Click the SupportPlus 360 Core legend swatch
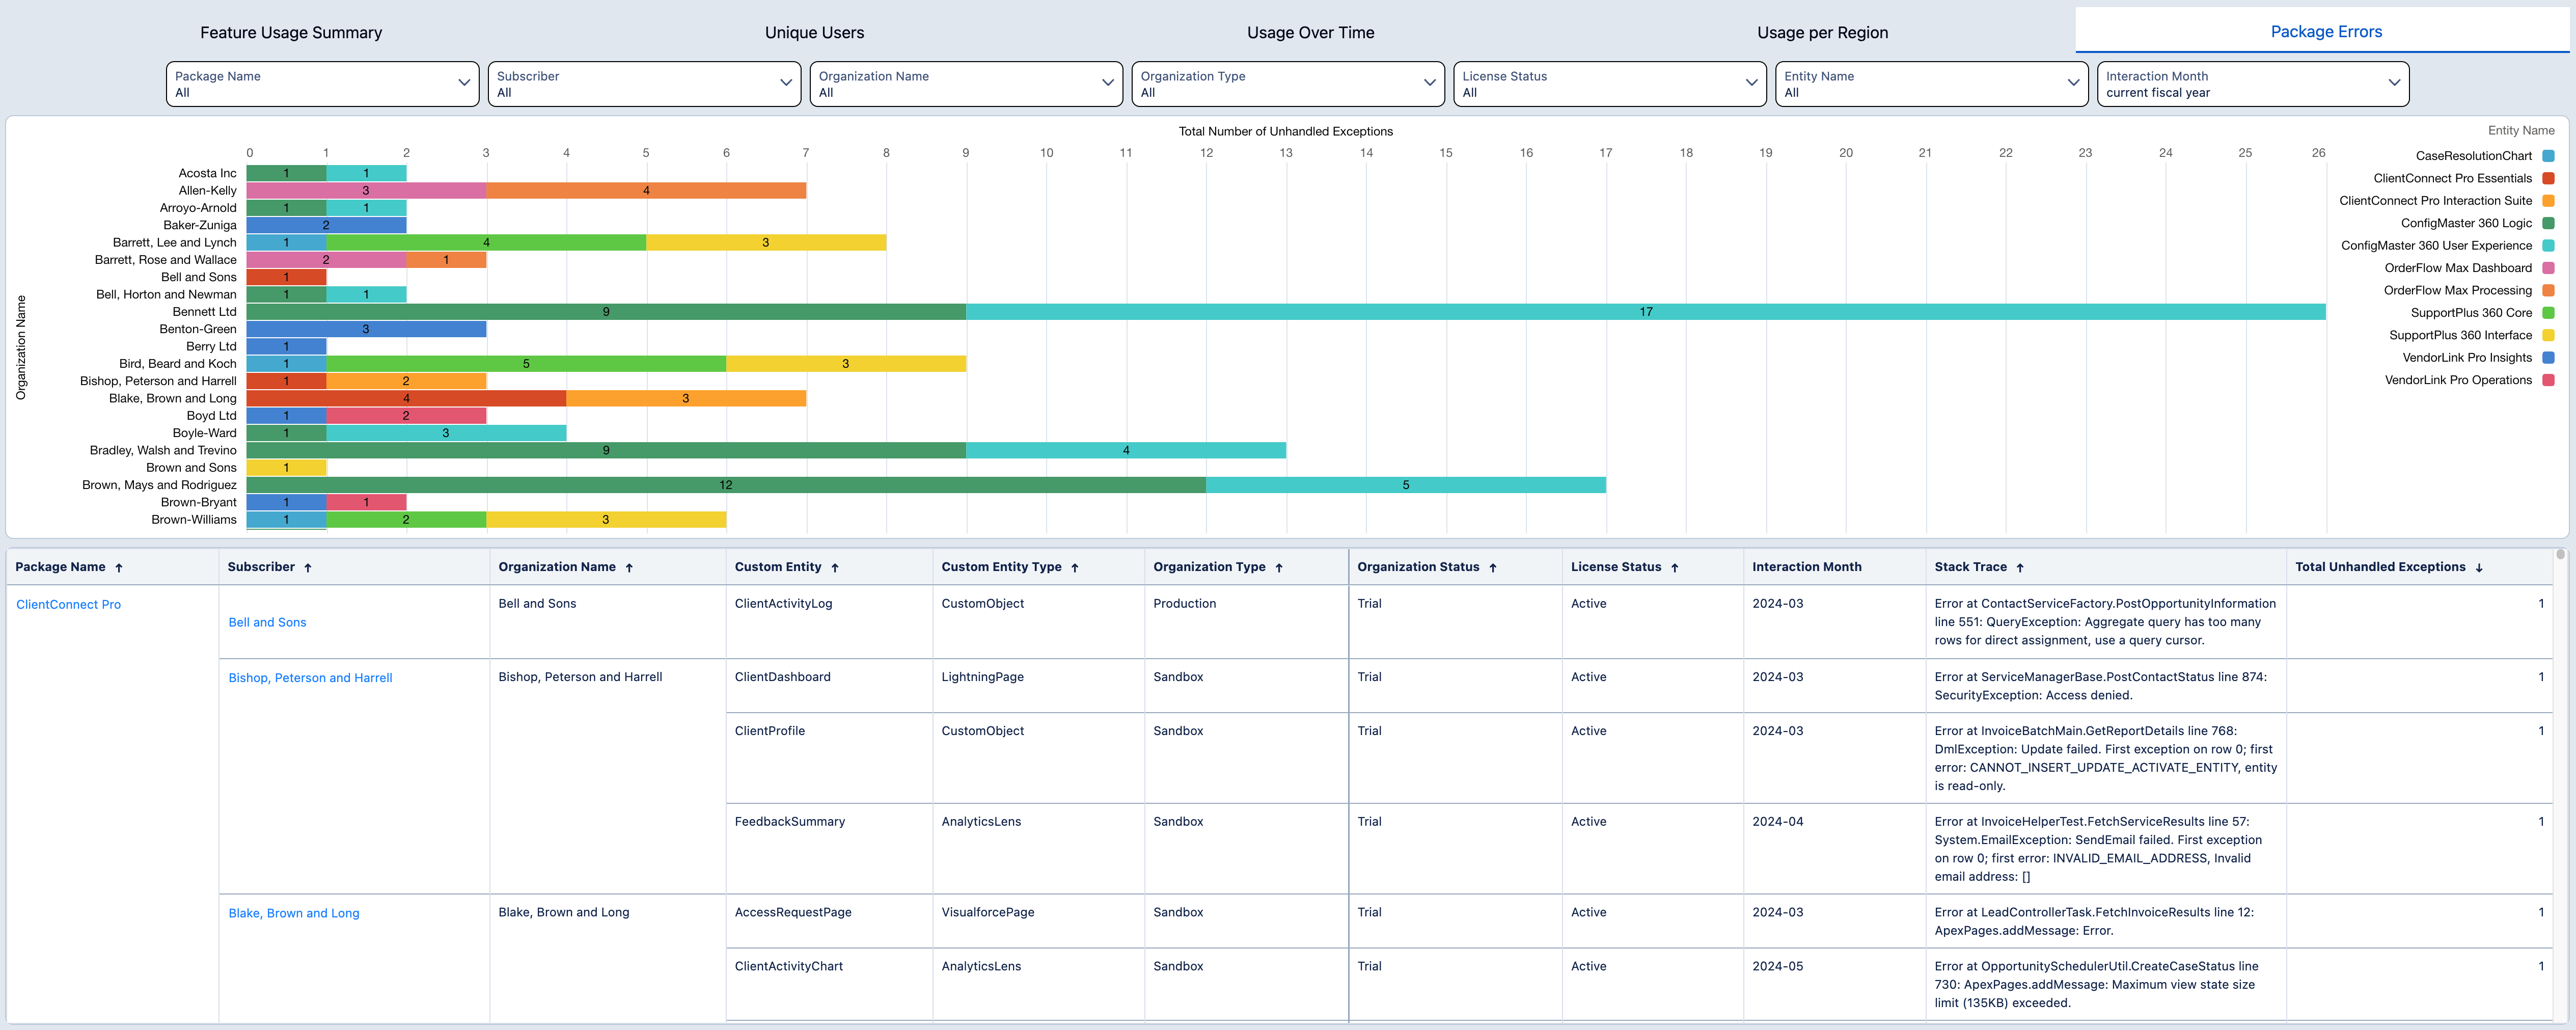 point(2548,313)
